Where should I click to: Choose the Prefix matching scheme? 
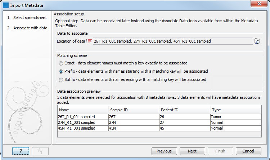click(61, 71)
